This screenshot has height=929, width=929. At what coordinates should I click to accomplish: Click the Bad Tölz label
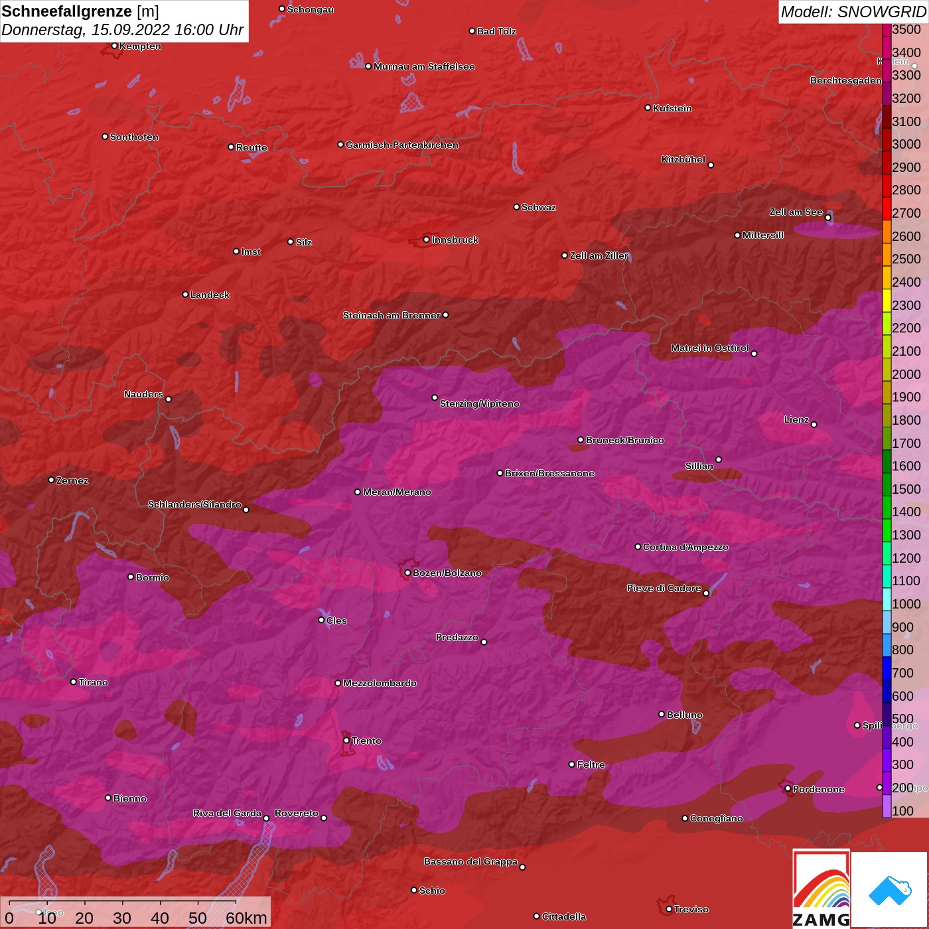coord(496,31)
